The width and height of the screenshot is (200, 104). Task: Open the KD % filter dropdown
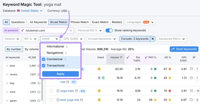pyautogui.click(x=31, y=39)
